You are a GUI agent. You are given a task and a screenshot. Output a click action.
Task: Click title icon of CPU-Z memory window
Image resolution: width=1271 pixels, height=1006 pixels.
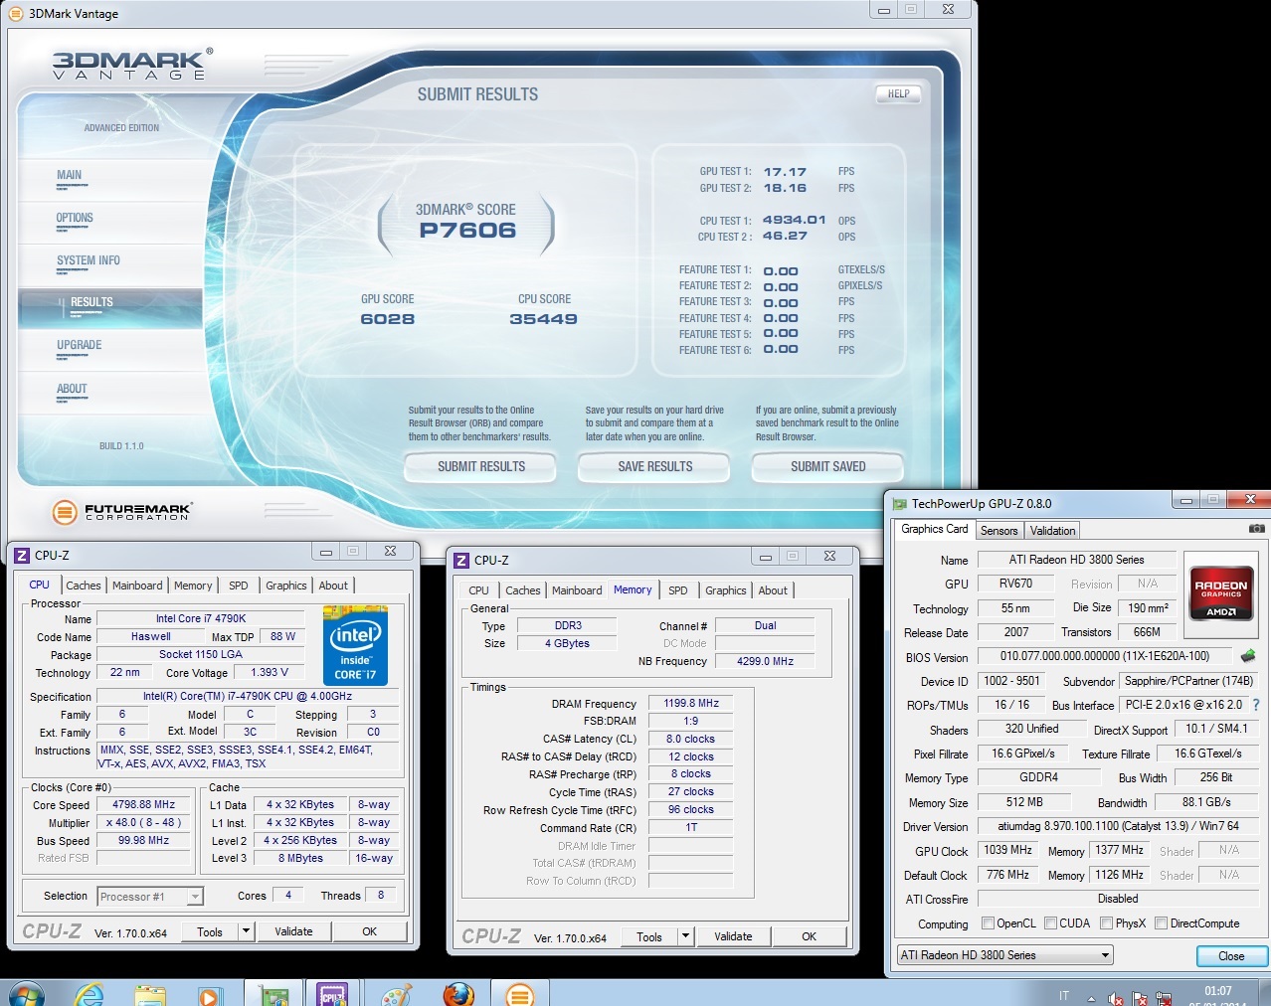pyautogui.click(x=461, y=561)
